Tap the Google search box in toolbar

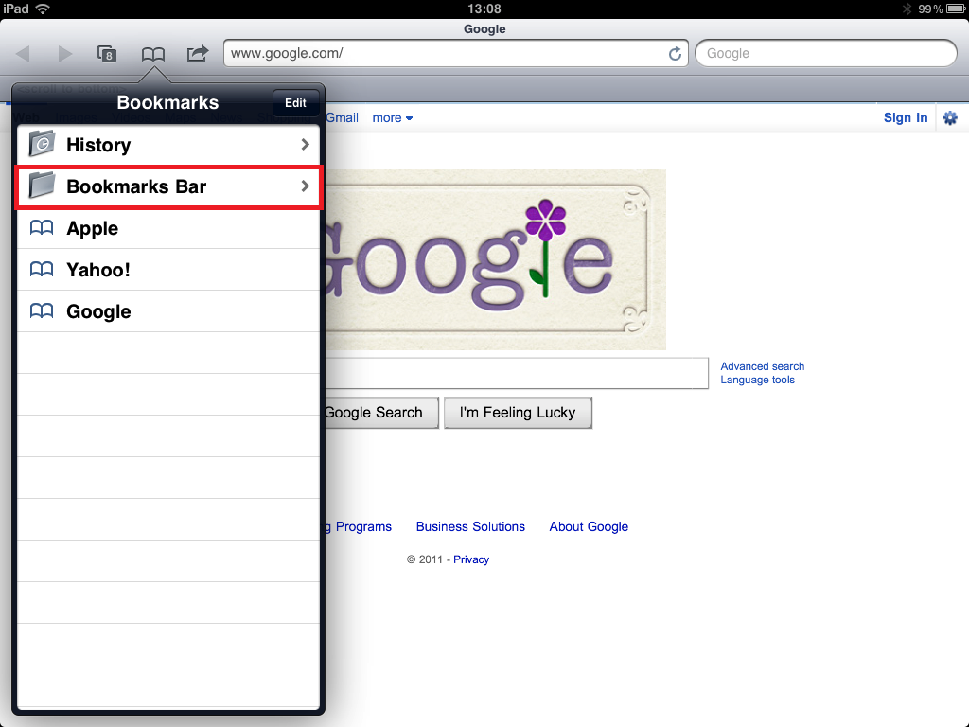point(825,54)
